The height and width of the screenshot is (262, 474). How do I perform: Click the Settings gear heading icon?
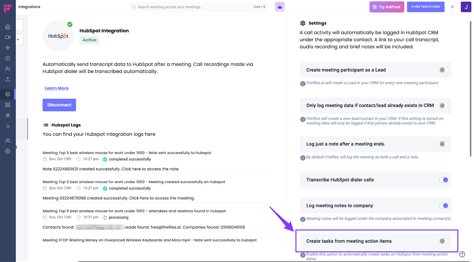click(x=303, y=23)
